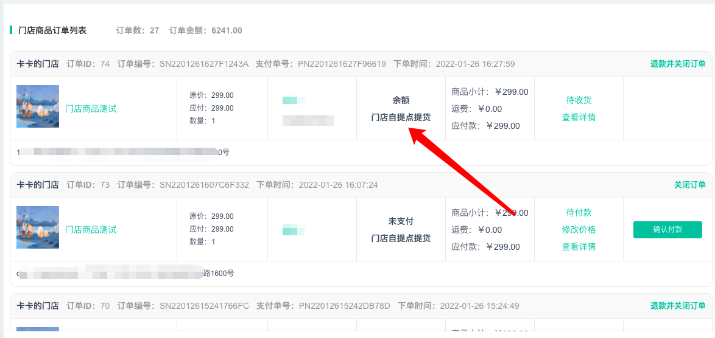Click blurred buyer name in order 74
Viewport: 715px width, 338px height.
point(293,100)
